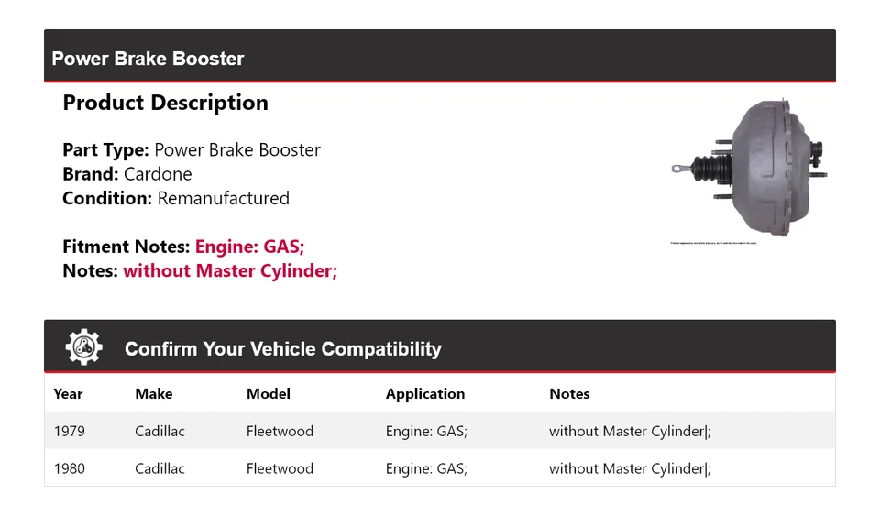The height and width of the screenshot is (516, 880).
Task: Click the Model column header
Action: [268, 393]
